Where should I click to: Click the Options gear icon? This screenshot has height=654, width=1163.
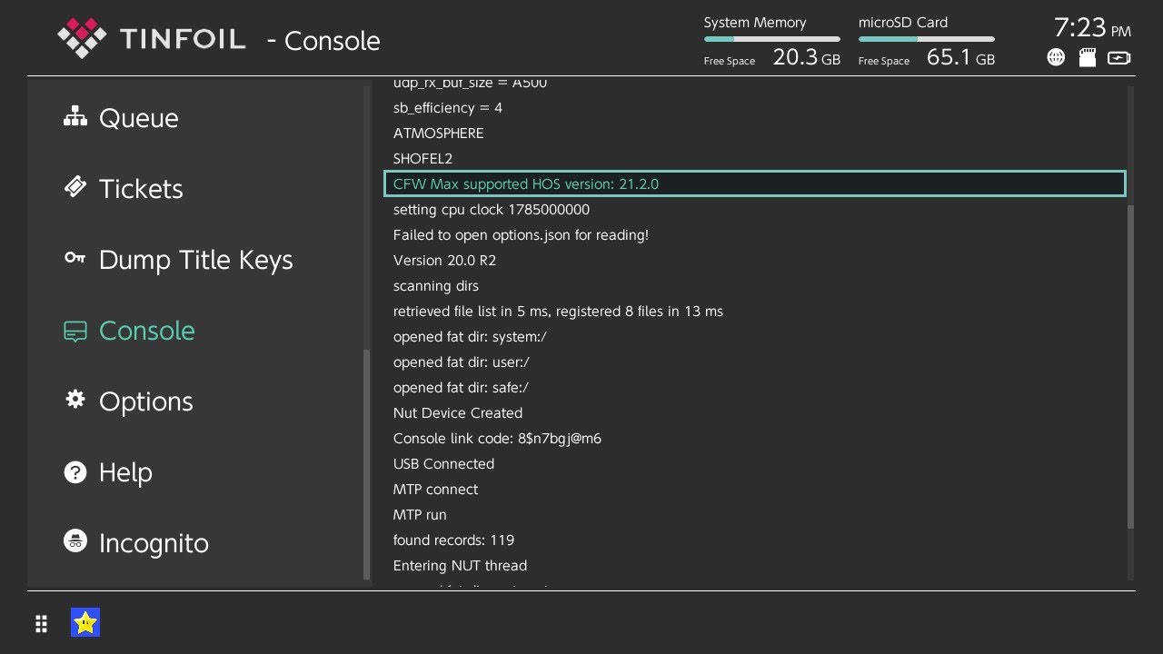[x=75, y=400]
